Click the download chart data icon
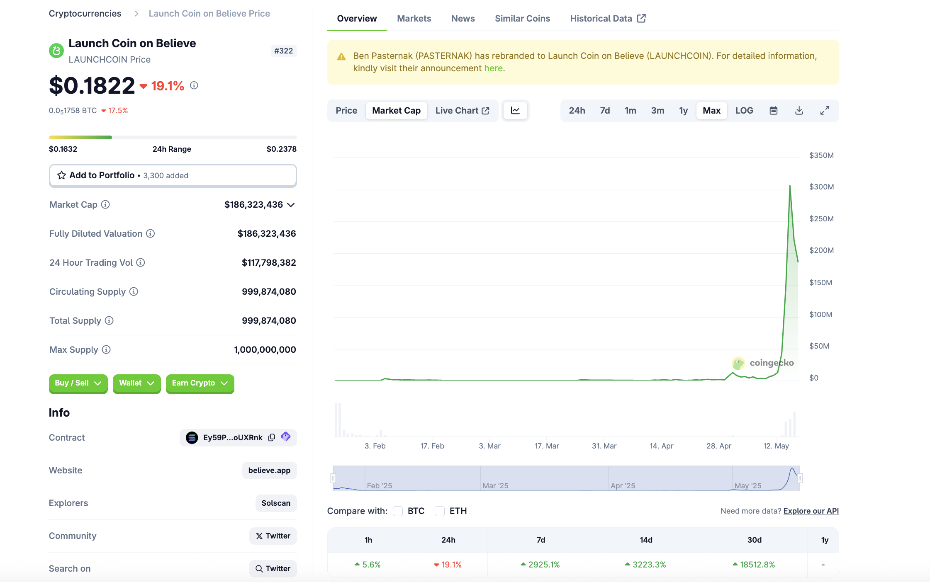 click(x=799, y=111)
